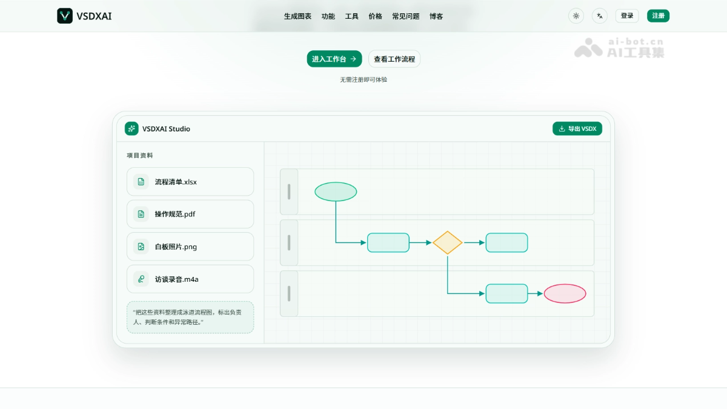
Task: Click the green start oval in the flowchart
Action: [x=336, y=191]
